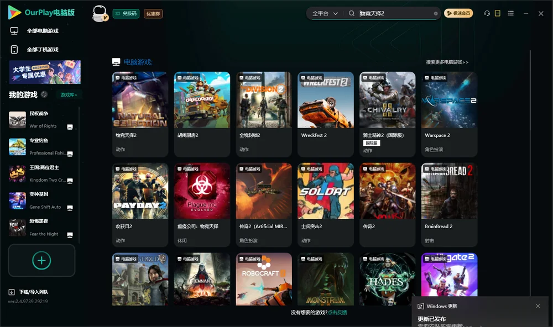Click the customer service headset icon
The width and height of the screenshot is (553, 327).
point(487,13)
